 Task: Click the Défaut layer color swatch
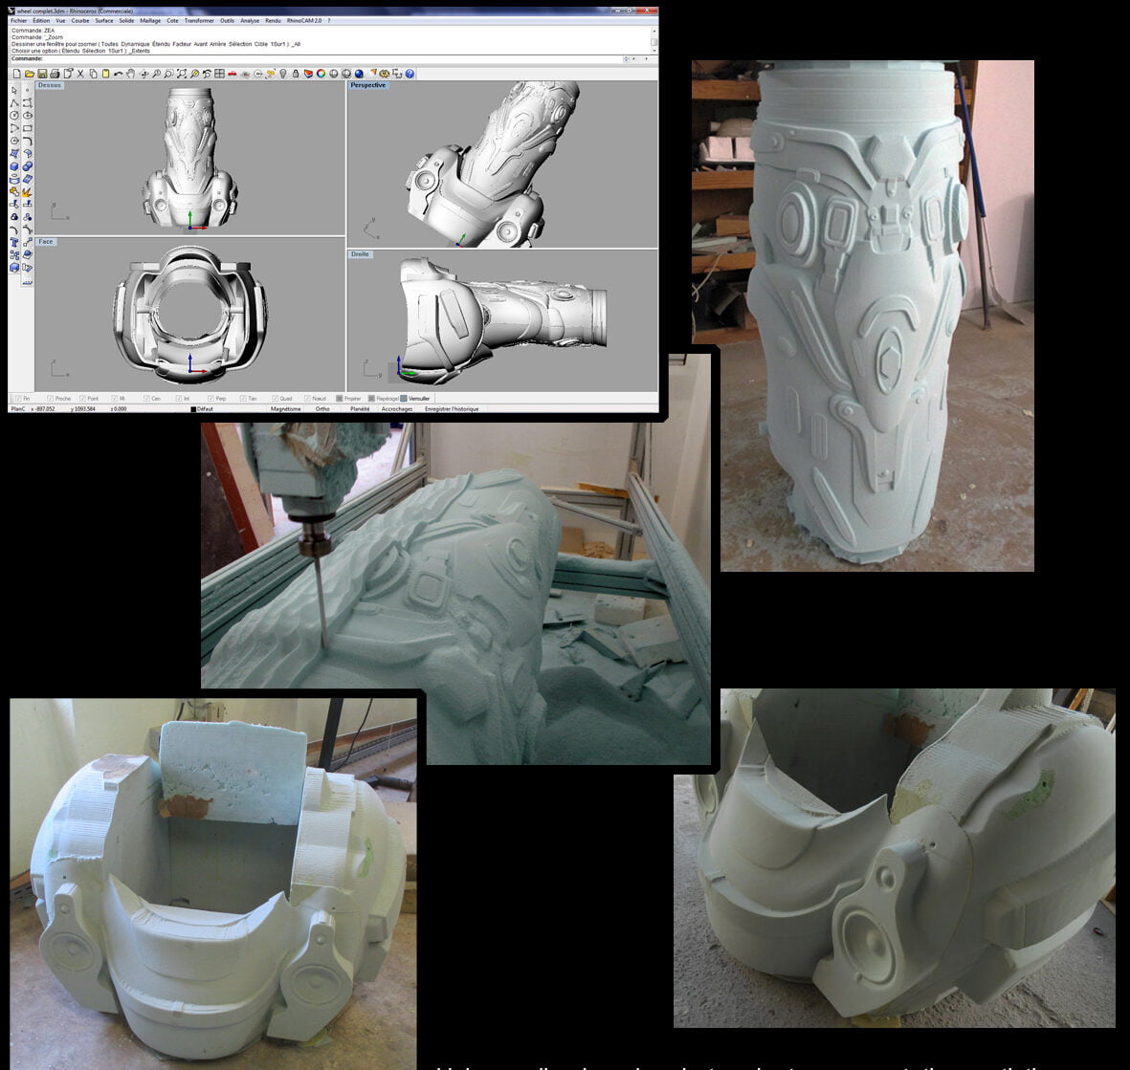[x=193, y=409]
